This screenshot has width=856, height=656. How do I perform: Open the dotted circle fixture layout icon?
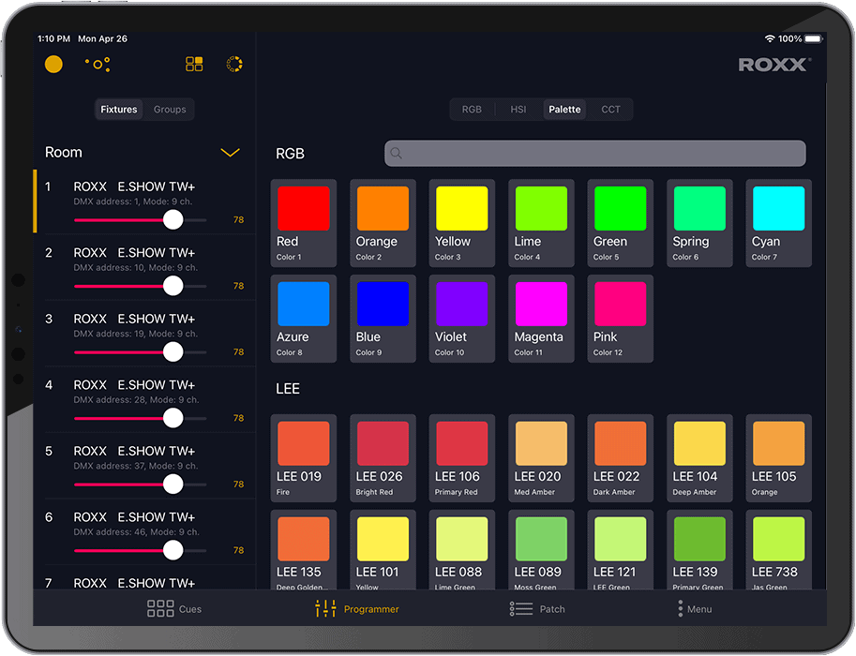click(98, 65)
